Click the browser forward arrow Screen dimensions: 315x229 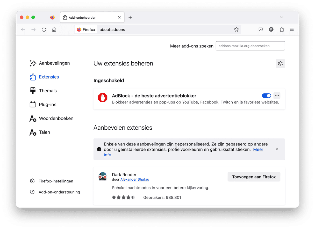click(x=33, y=29)
